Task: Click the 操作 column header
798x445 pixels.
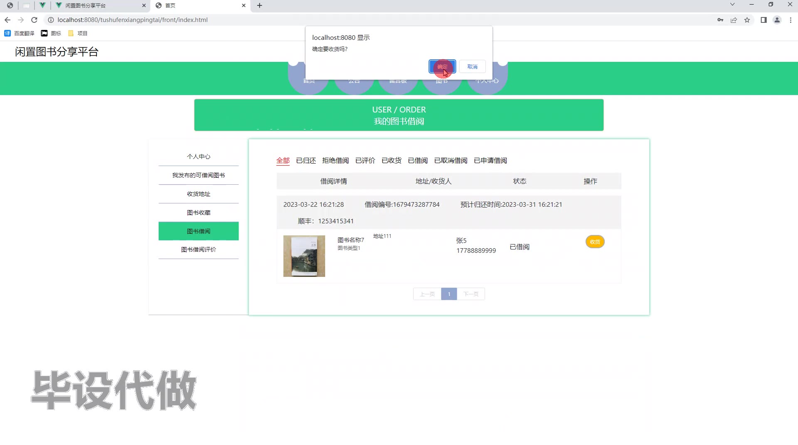Action: coord(590,181)
